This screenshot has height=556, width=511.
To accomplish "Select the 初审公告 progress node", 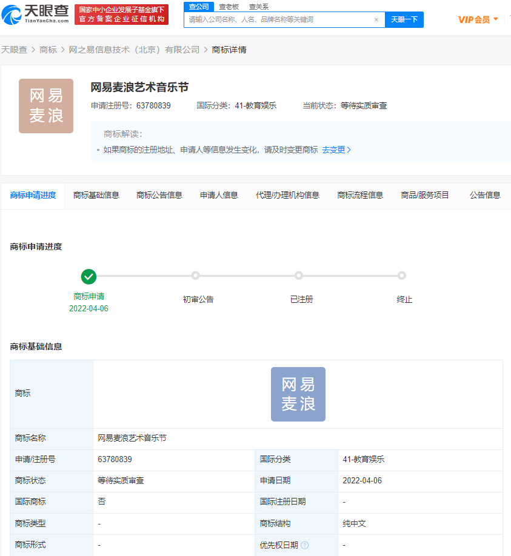I will point(195,276).
